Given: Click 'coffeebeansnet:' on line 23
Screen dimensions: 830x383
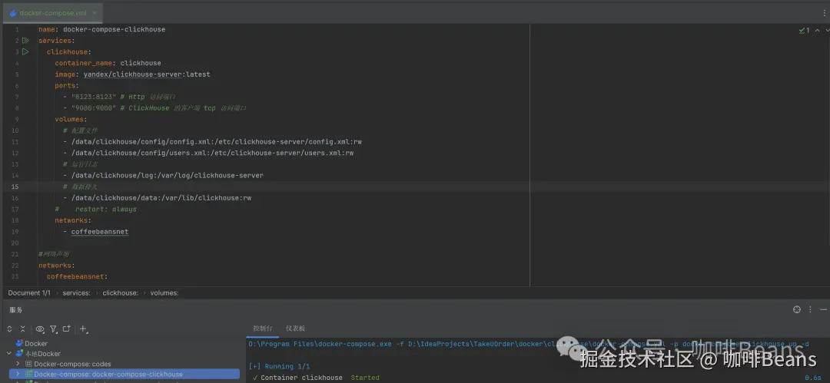Looking at the screenshot, I should [78, 276].
